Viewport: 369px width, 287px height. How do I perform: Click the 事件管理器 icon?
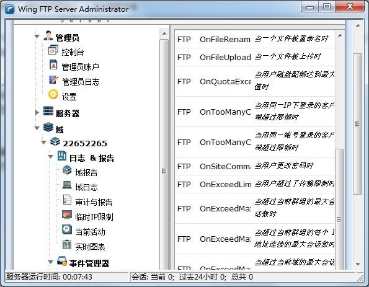point(62,261)
